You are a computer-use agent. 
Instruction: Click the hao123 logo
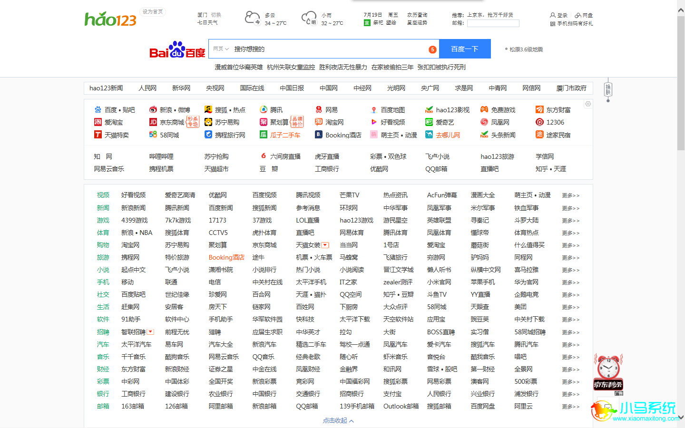[110, 19]
